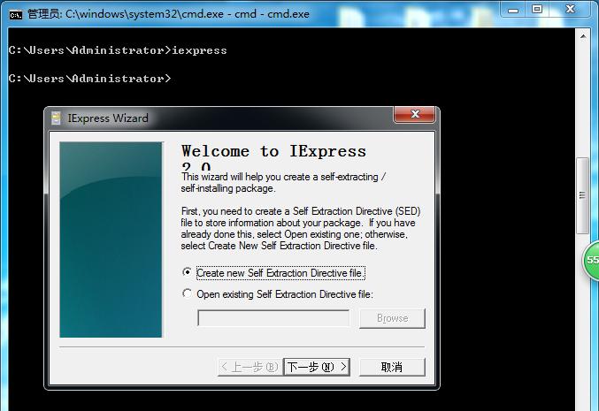Click the 'Welcome to IExpress' heading

pos(273,151)
